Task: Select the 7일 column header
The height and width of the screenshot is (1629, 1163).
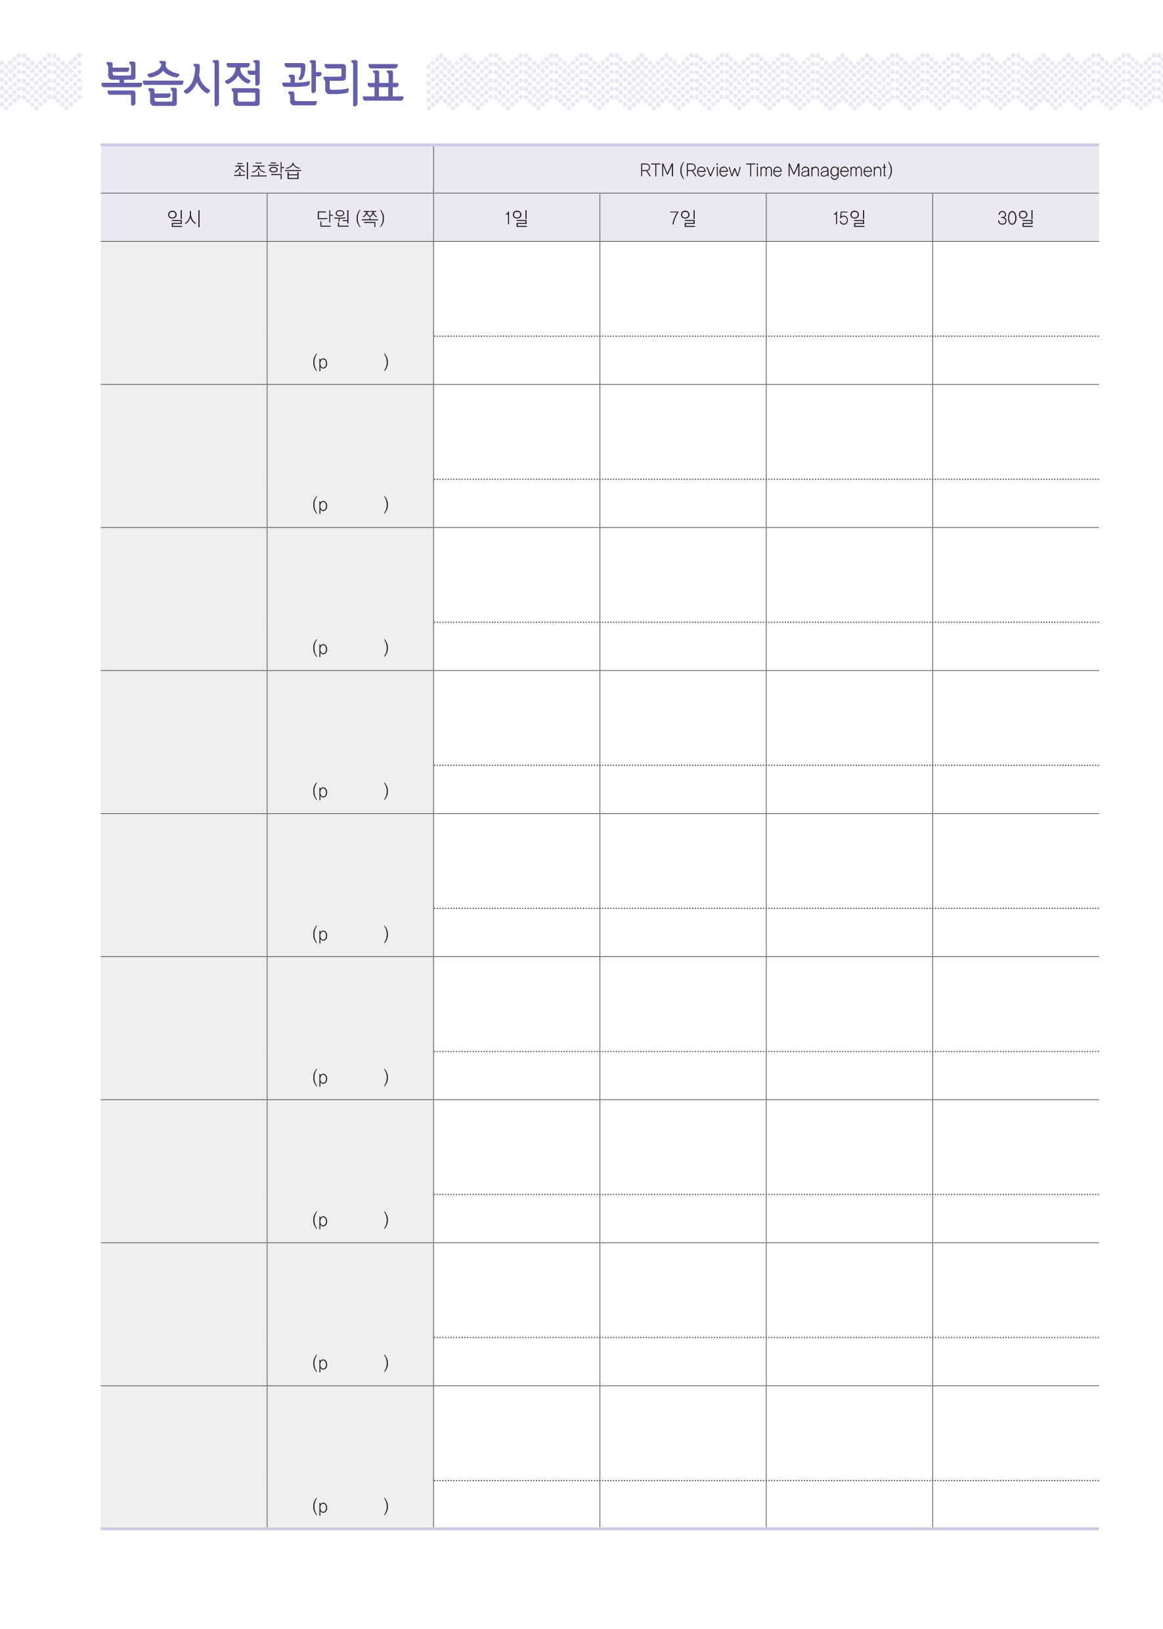Action: [x=682, y=218]
